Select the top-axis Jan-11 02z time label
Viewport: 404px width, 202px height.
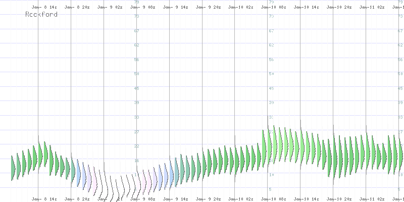click(372, 8)
